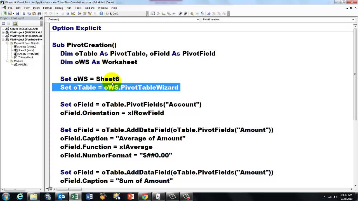Click the Reset stop icon
The height and width of the screenshot is (201, 358).
coord(68,13)
